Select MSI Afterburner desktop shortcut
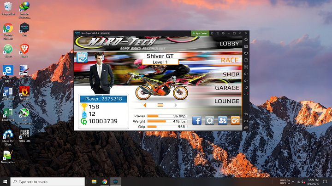The image size is (332, 186). pos(24,116)
